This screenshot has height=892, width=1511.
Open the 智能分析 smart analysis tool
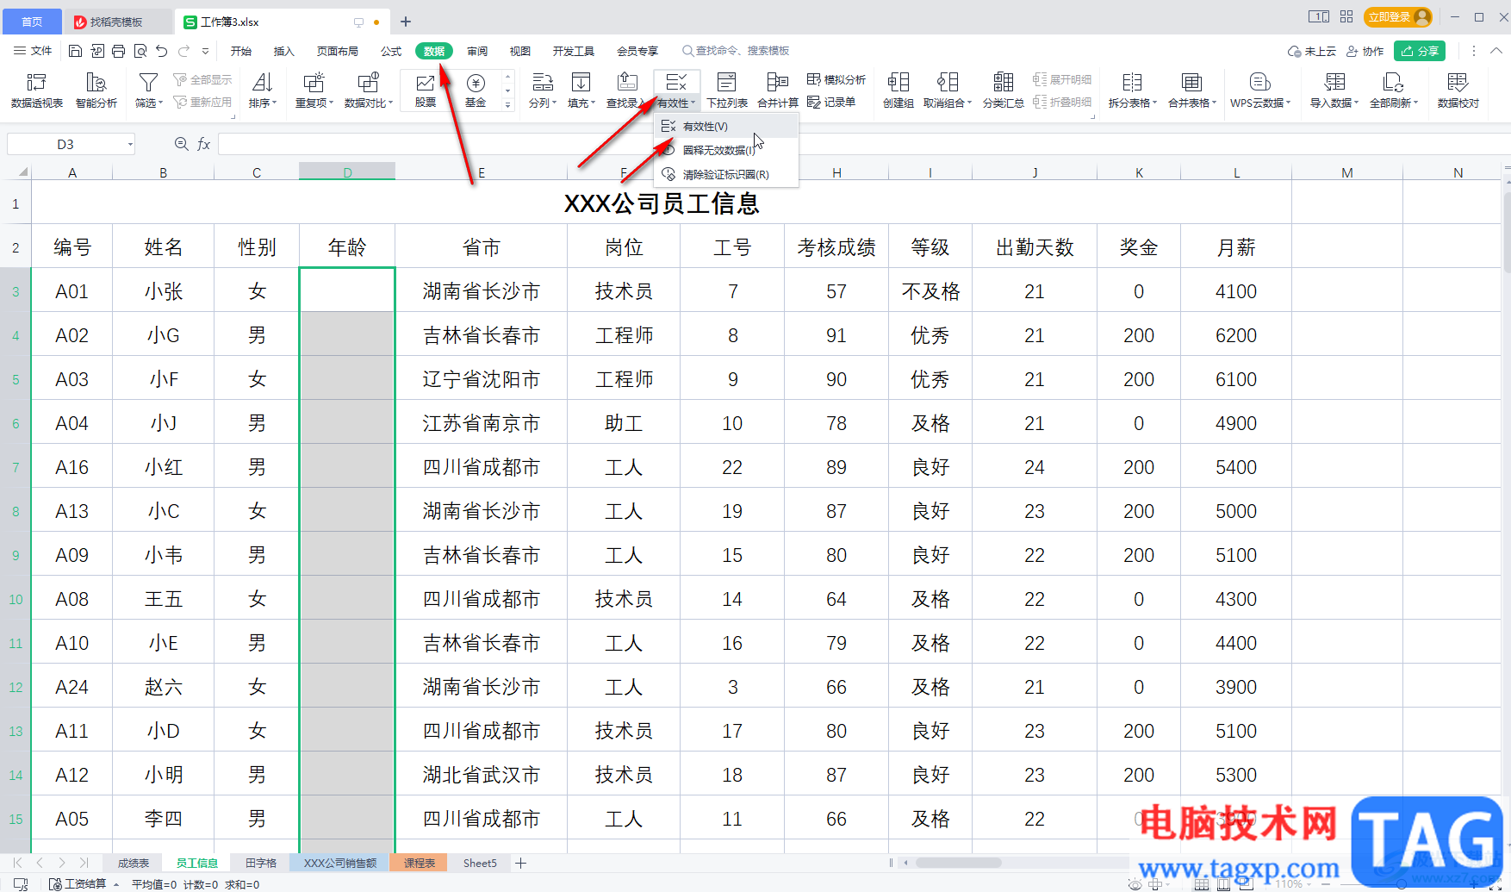click(x=96, y=90)
